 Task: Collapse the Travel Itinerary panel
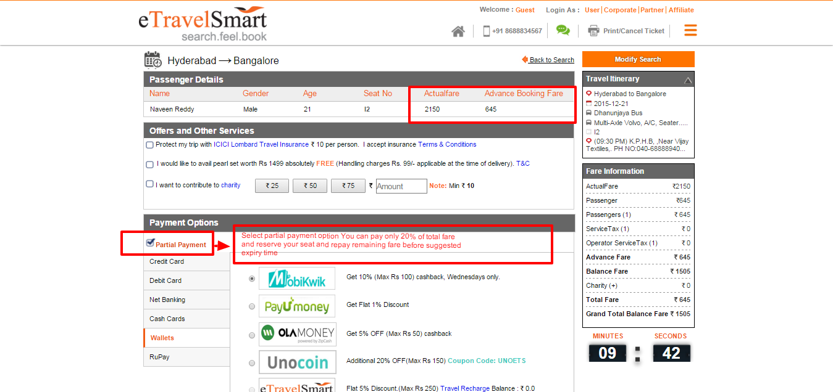point(687,80)
